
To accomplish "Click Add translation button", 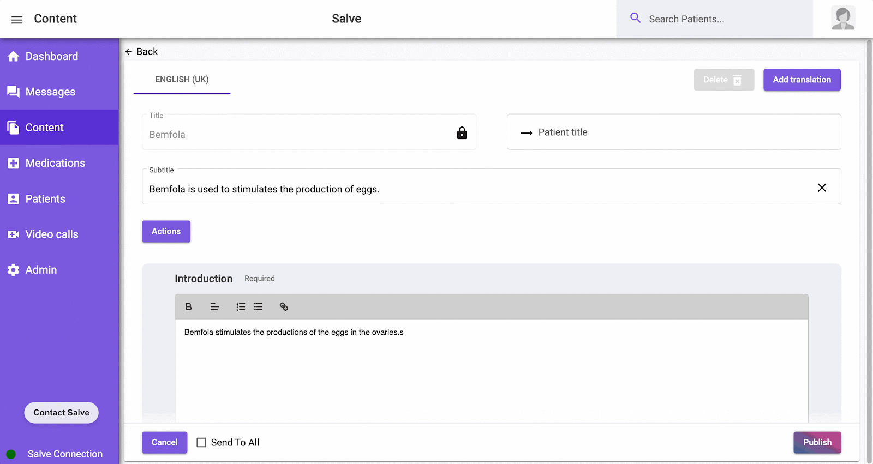I will point(802,80).
